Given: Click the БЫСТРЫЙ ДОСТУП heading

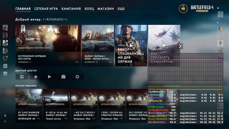Looking at the screenshot, I should point(26,71).
